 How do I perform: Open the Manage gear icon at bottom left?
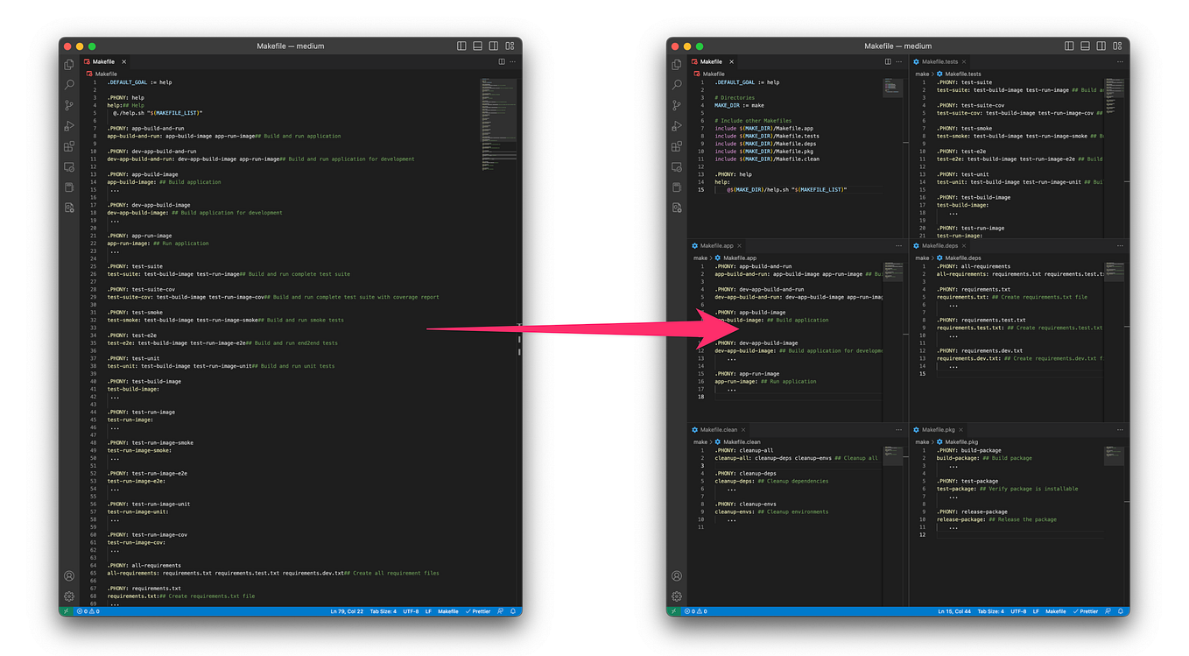coord(69,596)
